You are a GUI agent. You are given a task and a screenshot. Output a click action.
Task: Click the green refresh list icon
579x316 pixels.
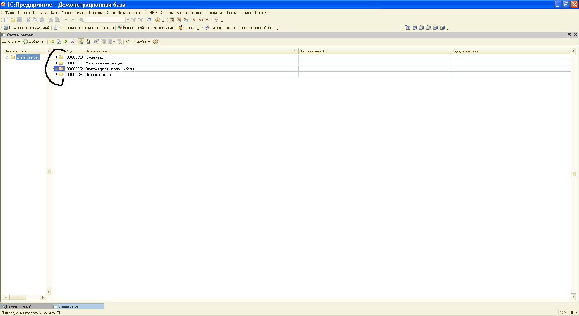coord(128,42)
